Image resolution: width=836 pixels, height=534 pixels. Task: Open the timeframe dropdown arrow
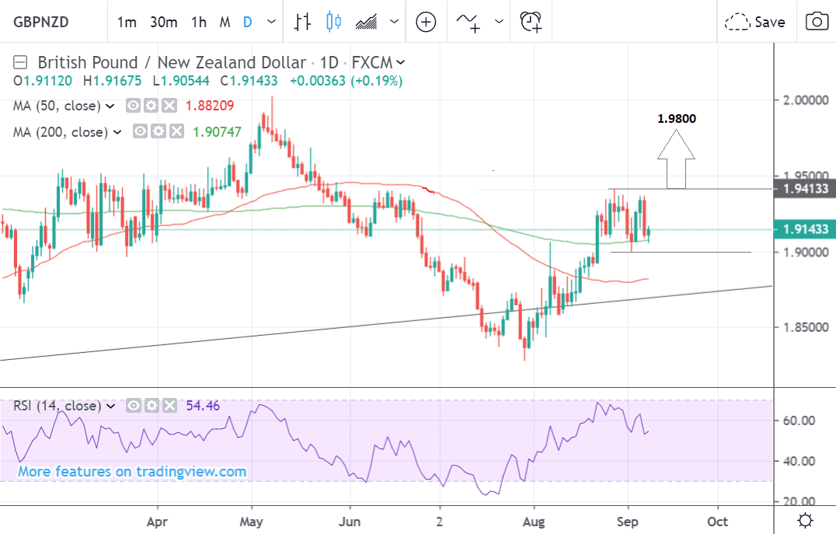click(x=271, y=22)
